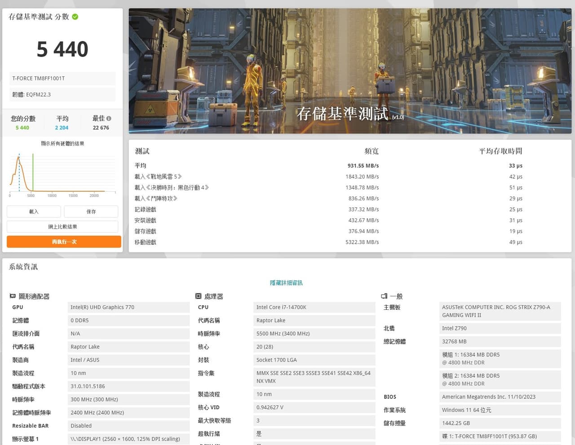Select the Intel Z790 northbridge value
The width and height of the screenshot is (575, 445).
click(500, 328)
